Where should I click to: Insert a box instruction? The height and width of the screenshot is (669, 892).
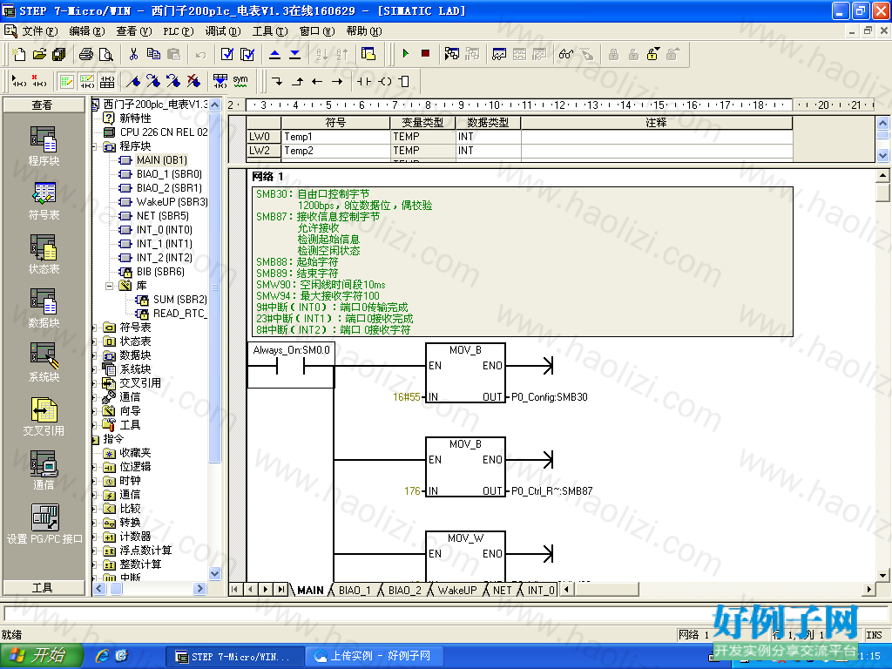click(x=404, y=81)
